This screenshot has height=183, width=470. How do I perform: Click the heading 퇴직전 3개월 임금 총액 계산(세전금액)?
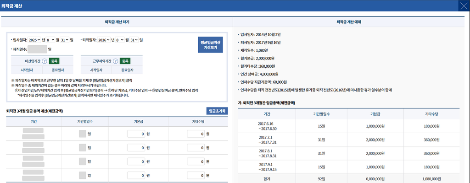35,111
